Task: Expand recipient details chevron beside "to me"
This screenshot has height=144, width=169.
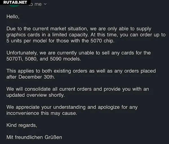Action: coord(45,4)
